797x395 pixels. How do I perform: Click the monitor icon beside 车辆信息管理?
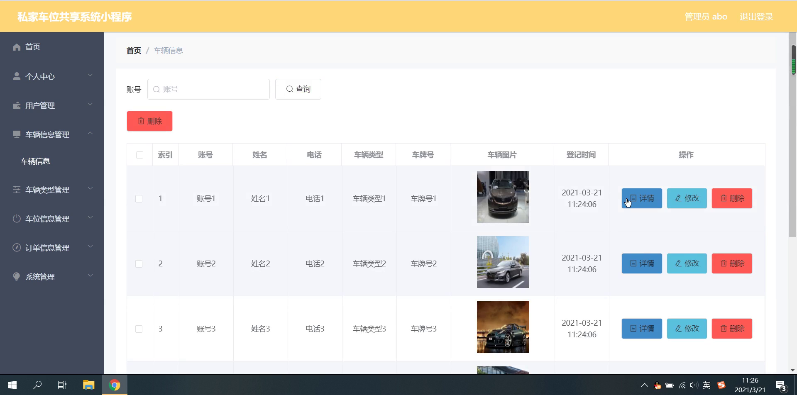coord(17,134)
